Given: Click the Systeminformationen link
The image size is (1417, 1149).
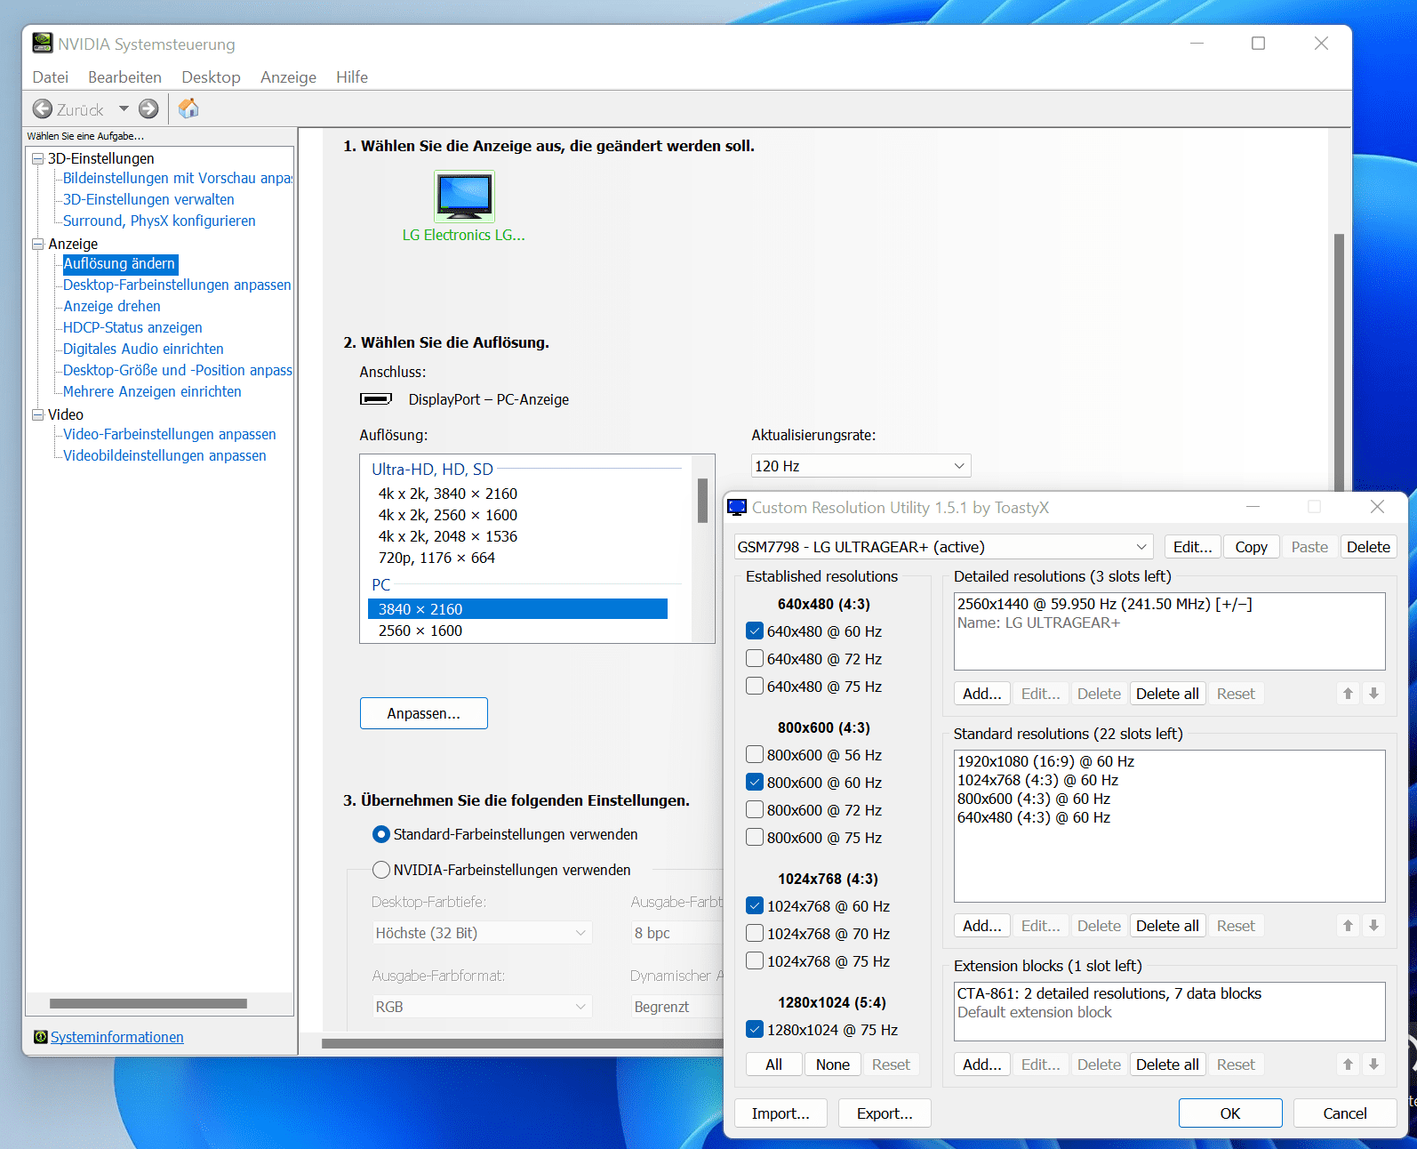Looking at the screenshot, I should coord(117,1037).
